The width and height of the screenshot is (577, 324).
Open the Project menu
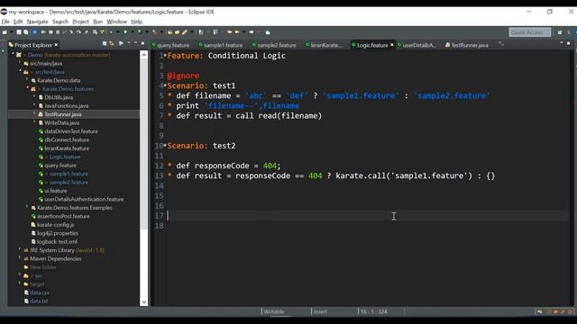pos(80,22)
